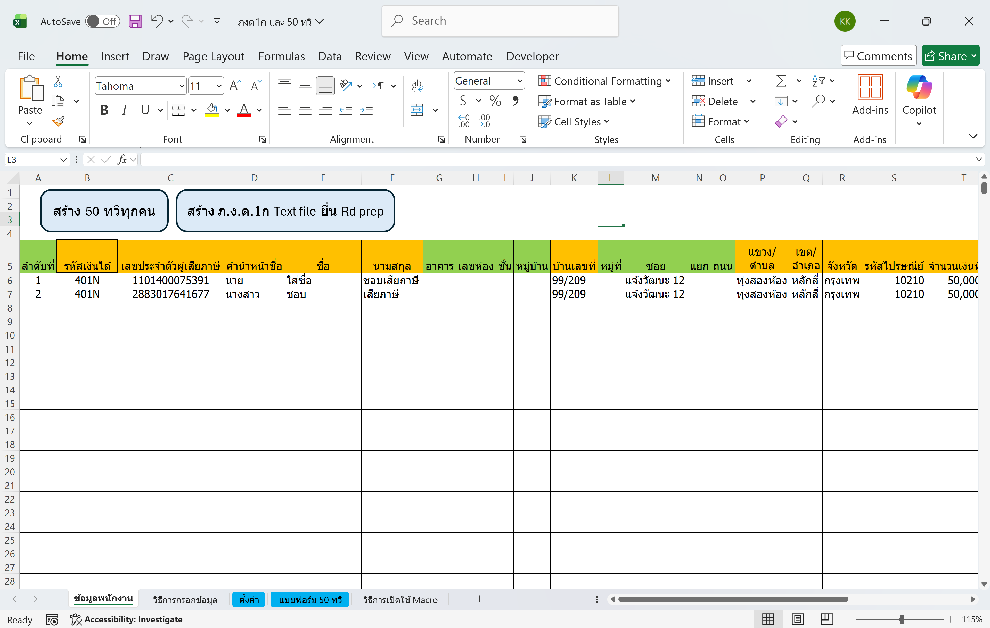Open Conditional Formatting dropdown
Image resolution: width=990 pixels, height=628 pixels.
click(x=604, y=81)
